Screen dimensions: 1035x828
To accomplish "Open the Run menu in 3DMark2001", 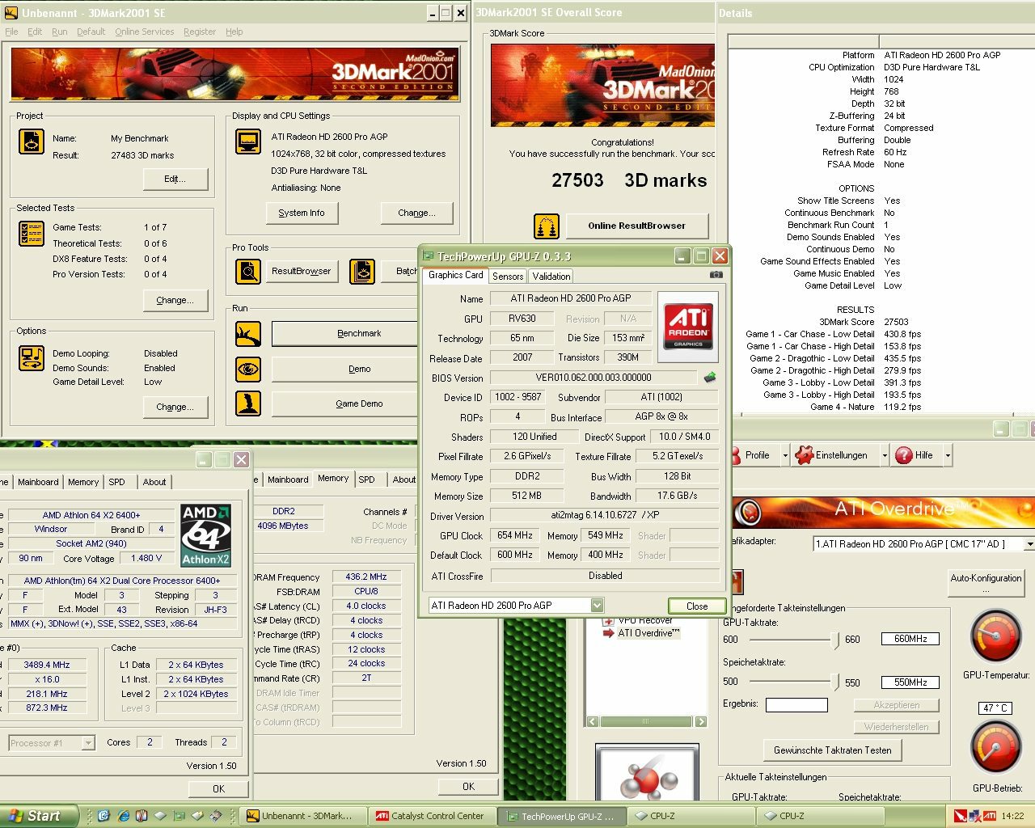I will coord(60,32).
